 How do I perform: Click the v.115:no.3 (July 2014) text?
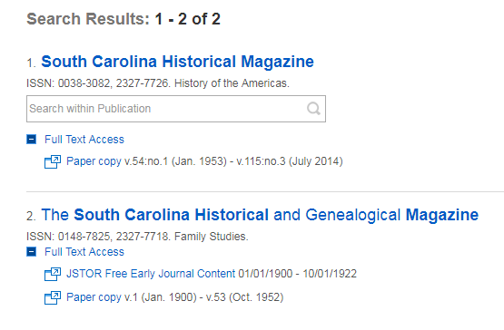290,161
